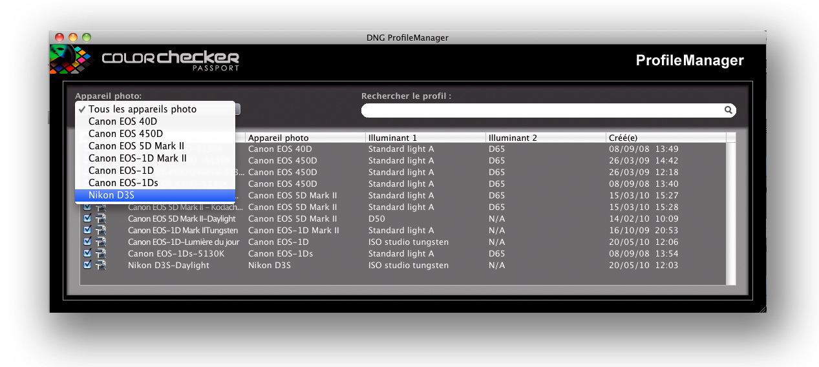Select the Canon EOS-1D Mark IITungsten profile name

pyautogui.click(x=183, y=230)
